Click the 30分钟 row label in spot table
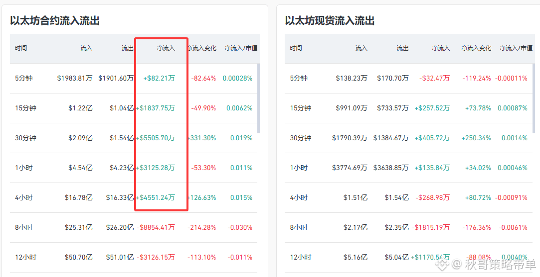This screenshot has height=277, width=540. pyautogui.click(x=300, y=138)
